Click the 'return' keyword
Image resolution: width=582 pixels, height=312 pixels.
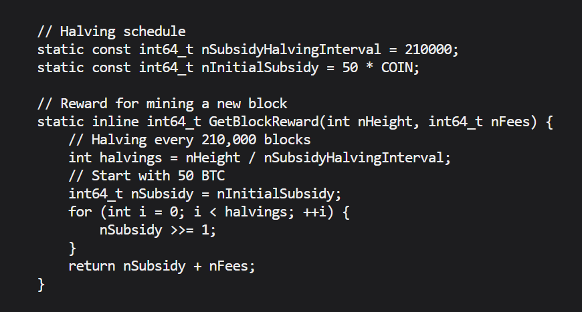[x=92, y=267]
